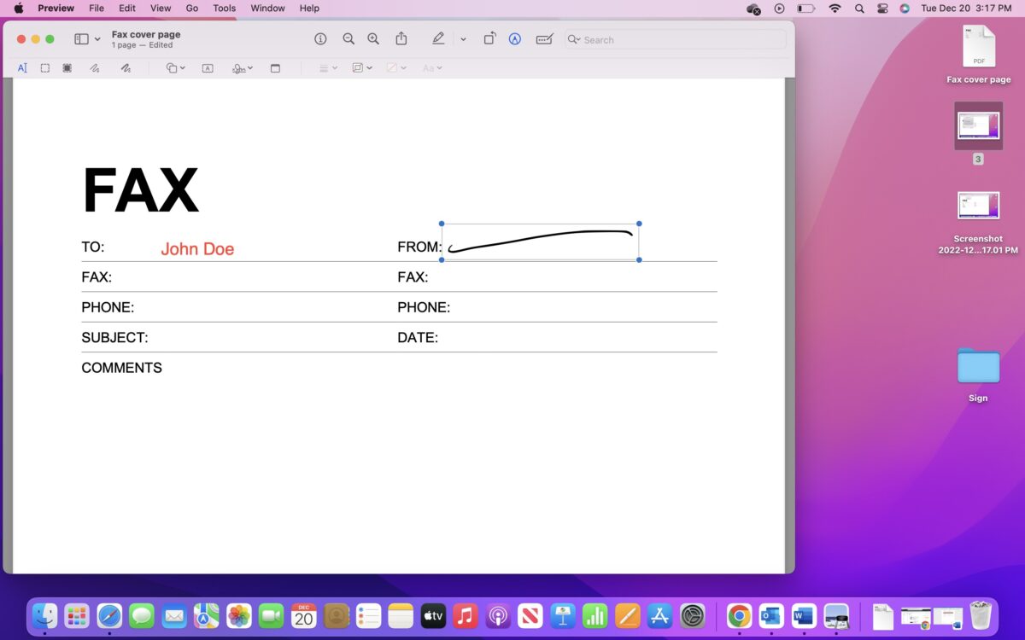
Task: Click the Share icon in the toolbar
Action: 401,39
